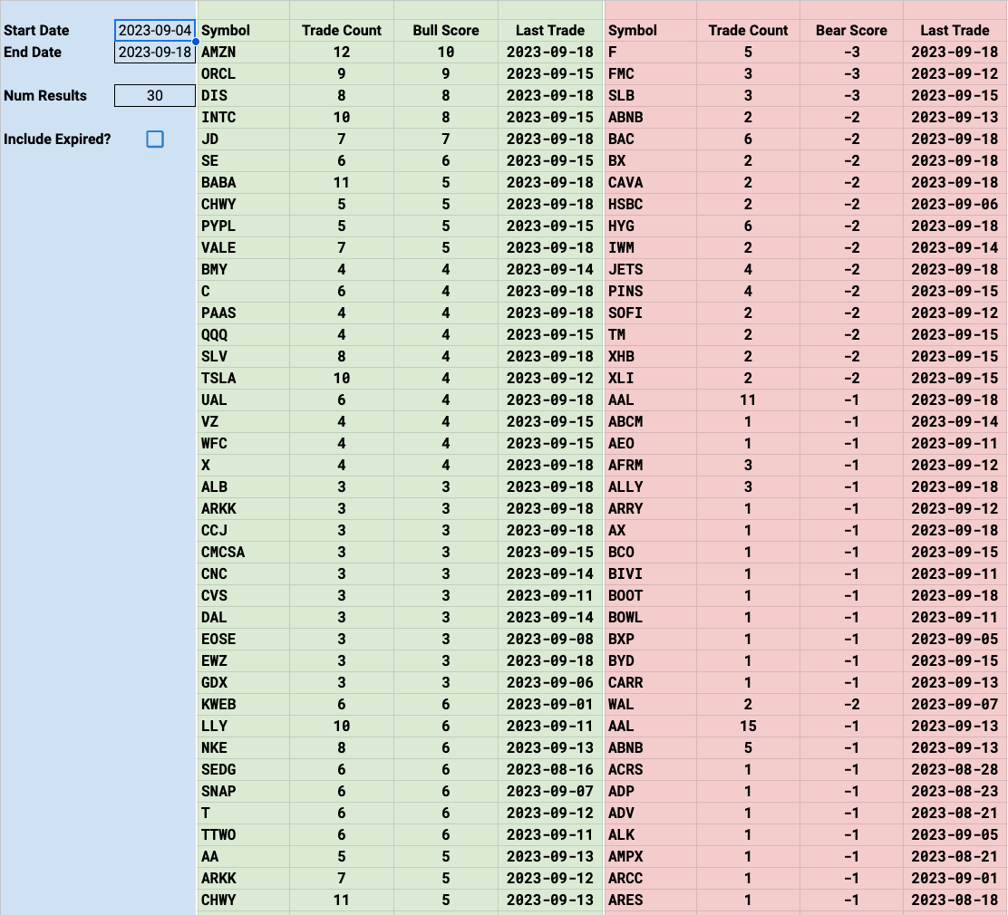The height and width of the screenshot is (915, 1008).
Task: Select the SLV symbol cell
Action: (244, 357)
